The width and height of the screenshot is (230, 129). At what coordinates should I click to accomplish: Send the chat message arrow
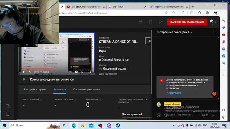click(213, 115)
